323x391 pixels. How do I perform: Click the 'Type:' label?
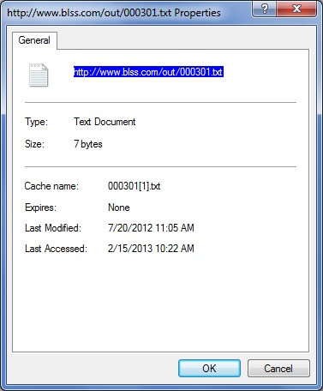pyautogui.click(x=36, y=122)
